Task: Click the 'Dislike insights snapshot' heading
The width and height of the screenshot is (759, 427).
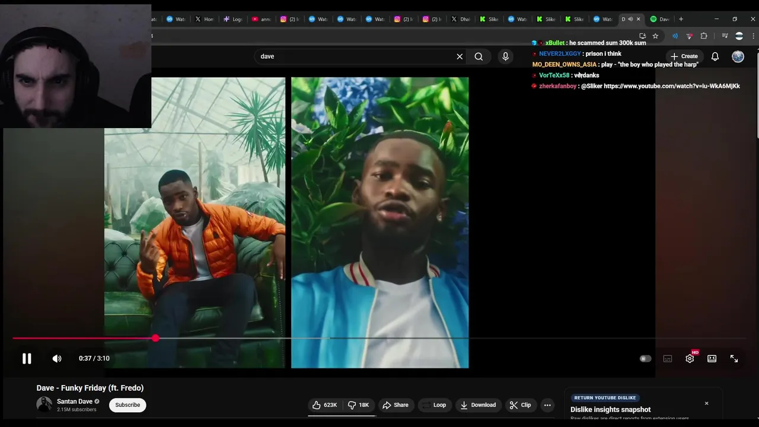Action: (610, 410)
